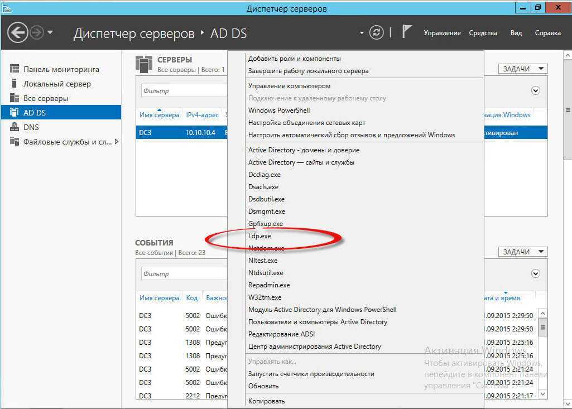
Task: Run Gpfixup.exe from the menu
Action: (266, 224)
